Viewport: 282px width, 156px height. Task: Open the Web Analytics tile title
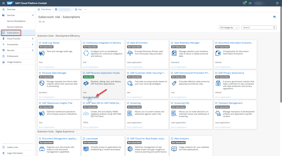[x=181, y=139]
